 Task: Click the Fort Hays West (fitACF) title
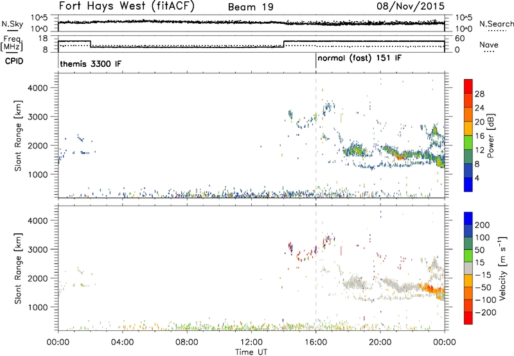(x=127, y=6)
